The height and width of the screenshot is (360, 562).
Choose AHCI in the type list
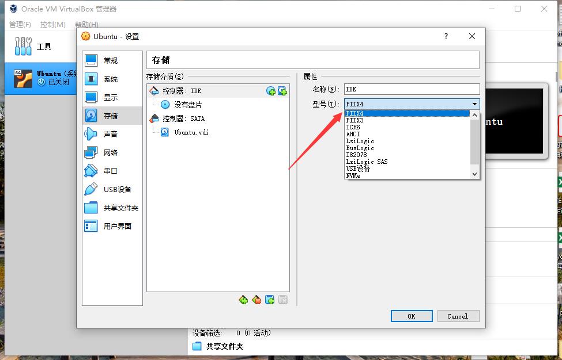[x=407, y=134]
